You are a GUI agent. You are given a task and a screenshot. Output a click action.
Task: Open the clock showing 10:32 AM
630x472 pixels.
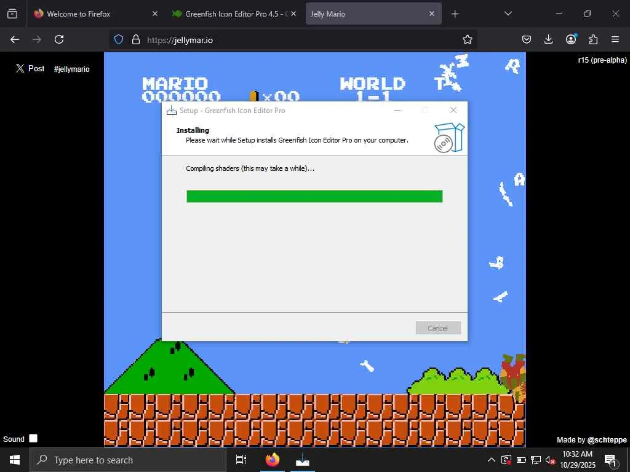coord(577,460)
